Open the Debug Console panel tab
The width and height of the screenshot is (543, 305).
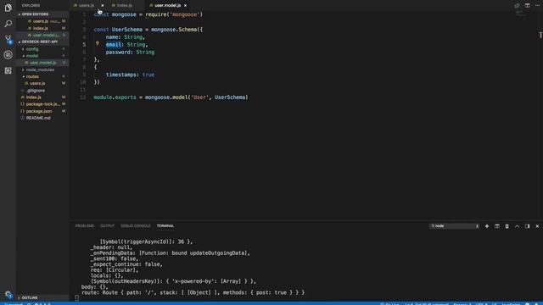[x=136, y=226]
